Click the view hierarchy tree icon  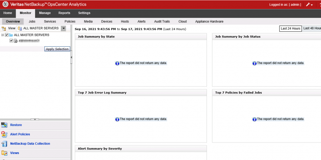click(4, 28)
